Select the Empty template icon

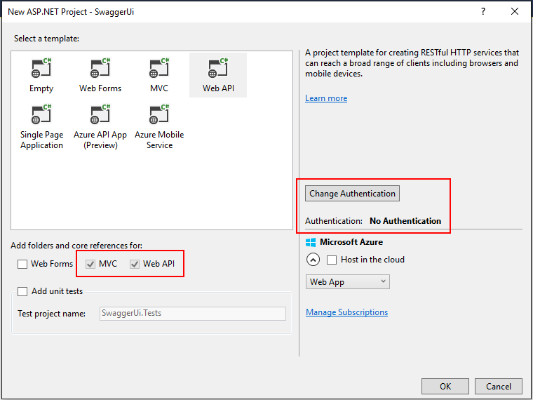tap(41, 68)
